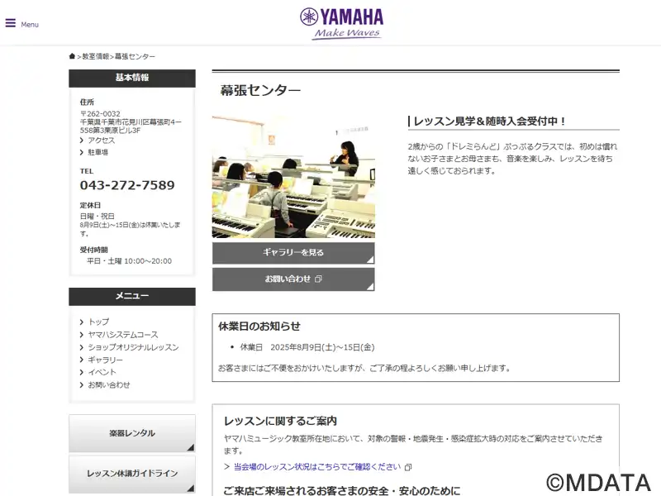
Task: Click the postal code 〒262-0032
Action: pos(100,114)
